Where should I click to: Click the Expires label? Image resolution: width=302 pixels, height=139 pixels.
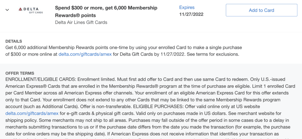click(187, 7)
